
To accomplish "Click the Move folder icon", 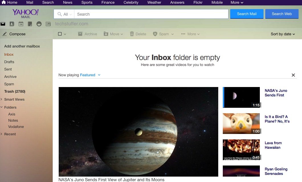I will [x=106, y=34].
